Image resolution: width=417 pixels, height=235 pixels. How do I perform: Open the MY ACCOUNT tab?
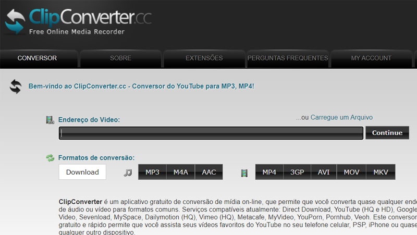click(371, 58)
